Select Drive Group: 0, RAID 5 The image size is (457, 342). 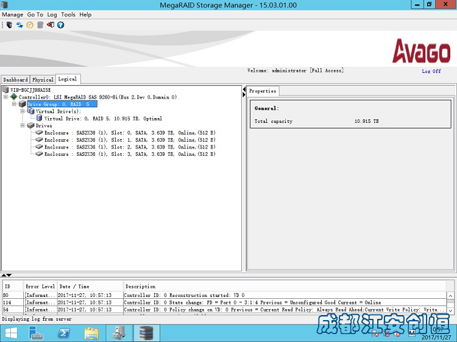coord(62,104)
